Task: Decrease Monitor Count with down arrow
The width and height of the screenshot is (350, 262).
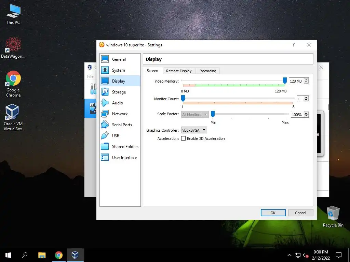Action: [306, 100]
